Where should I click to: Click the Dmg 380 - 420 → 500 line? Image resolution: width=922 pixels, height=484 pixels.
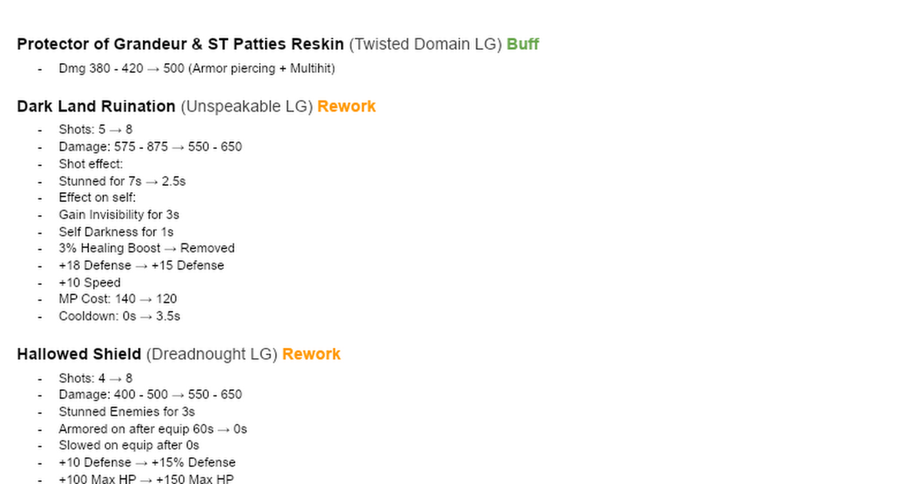(x=197, y=68)
